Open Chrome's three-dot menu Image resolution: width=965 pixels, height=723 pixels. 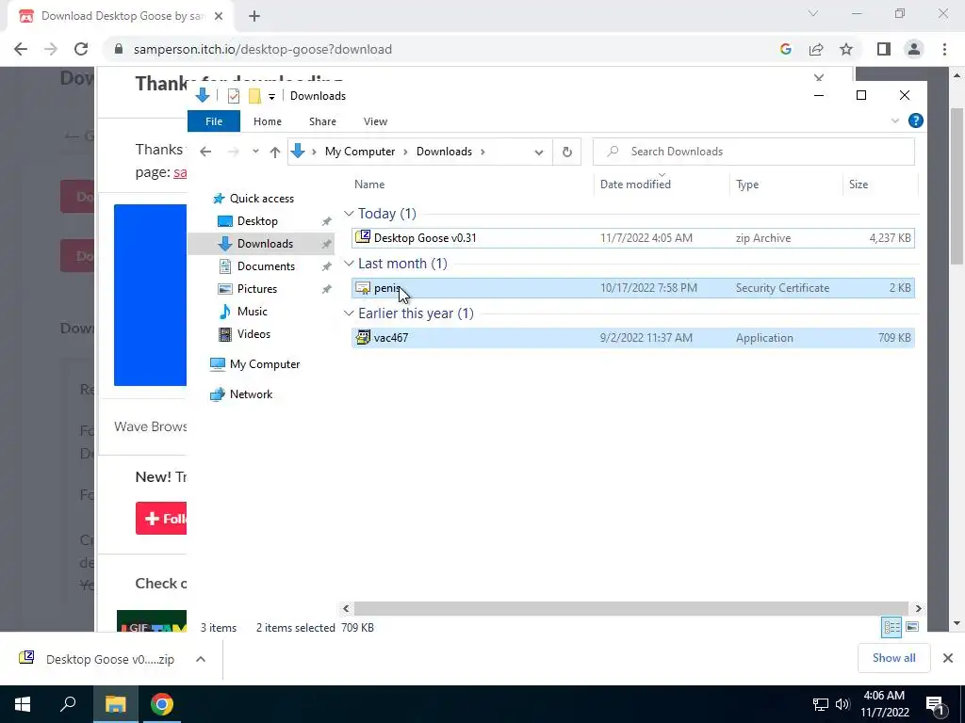coord(944,49)
